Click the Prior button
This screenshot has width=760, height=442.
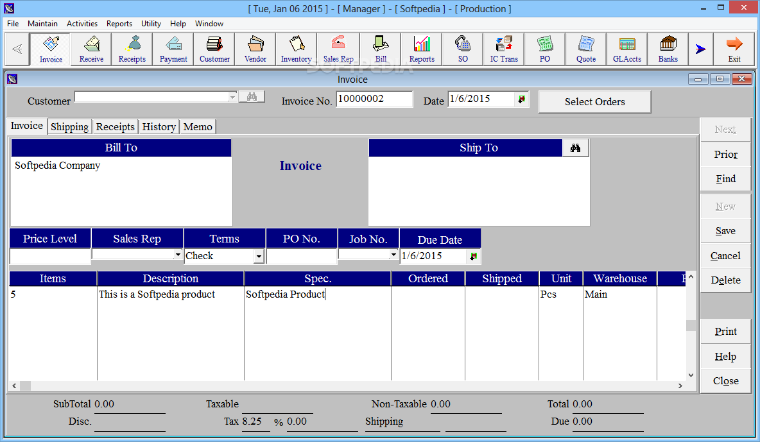coord(725,154)
